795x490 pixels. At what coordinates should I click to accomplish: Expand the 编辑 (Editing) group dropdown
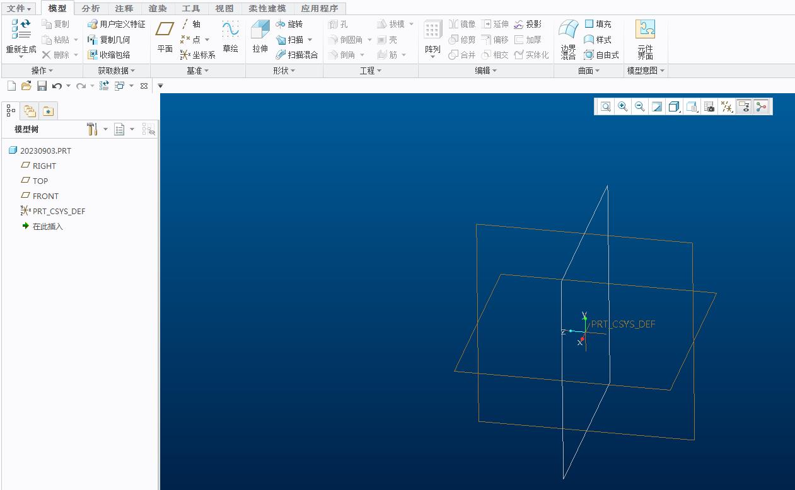coord(486,71)
